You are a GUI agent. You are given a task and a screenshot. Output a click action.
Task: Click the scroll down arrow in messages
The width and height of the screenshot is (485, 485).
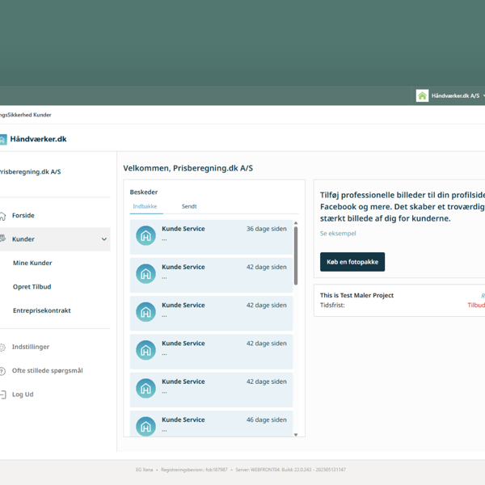296,435
